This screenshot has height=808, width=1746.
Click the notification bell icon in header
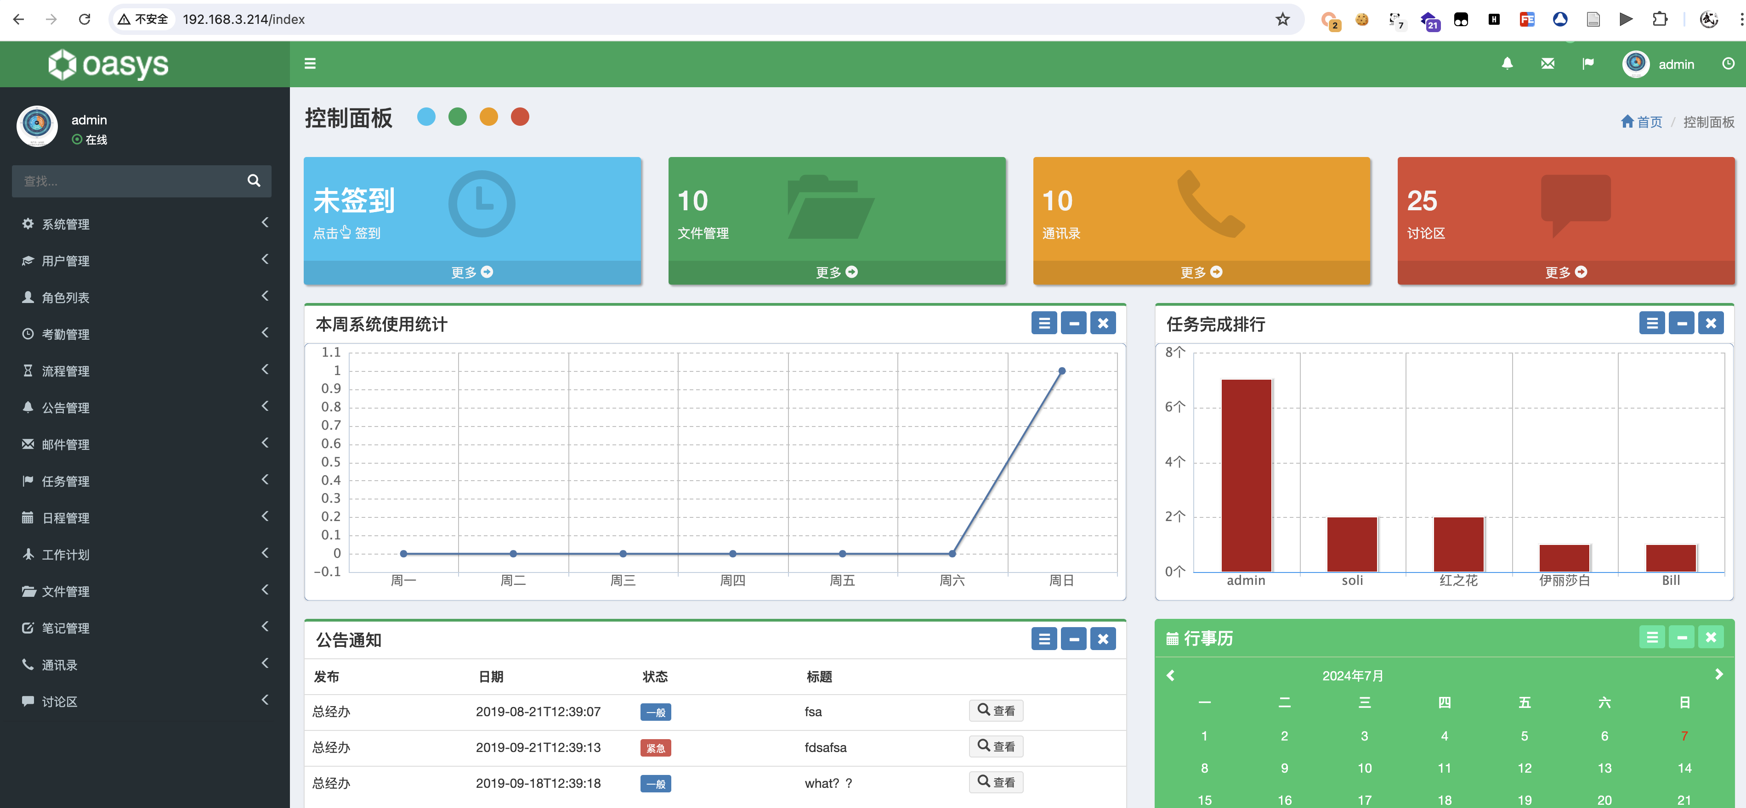tap(1507, 64)
